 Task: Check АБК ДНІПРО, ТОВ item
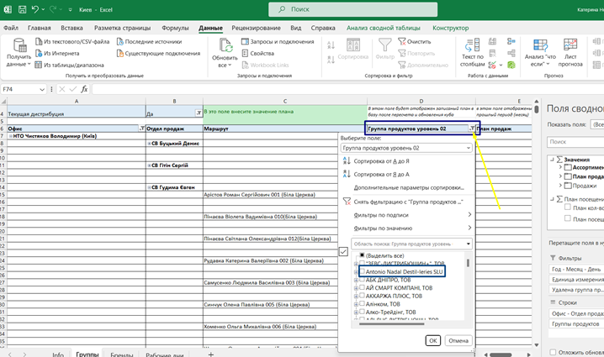(x=362, y=279)
